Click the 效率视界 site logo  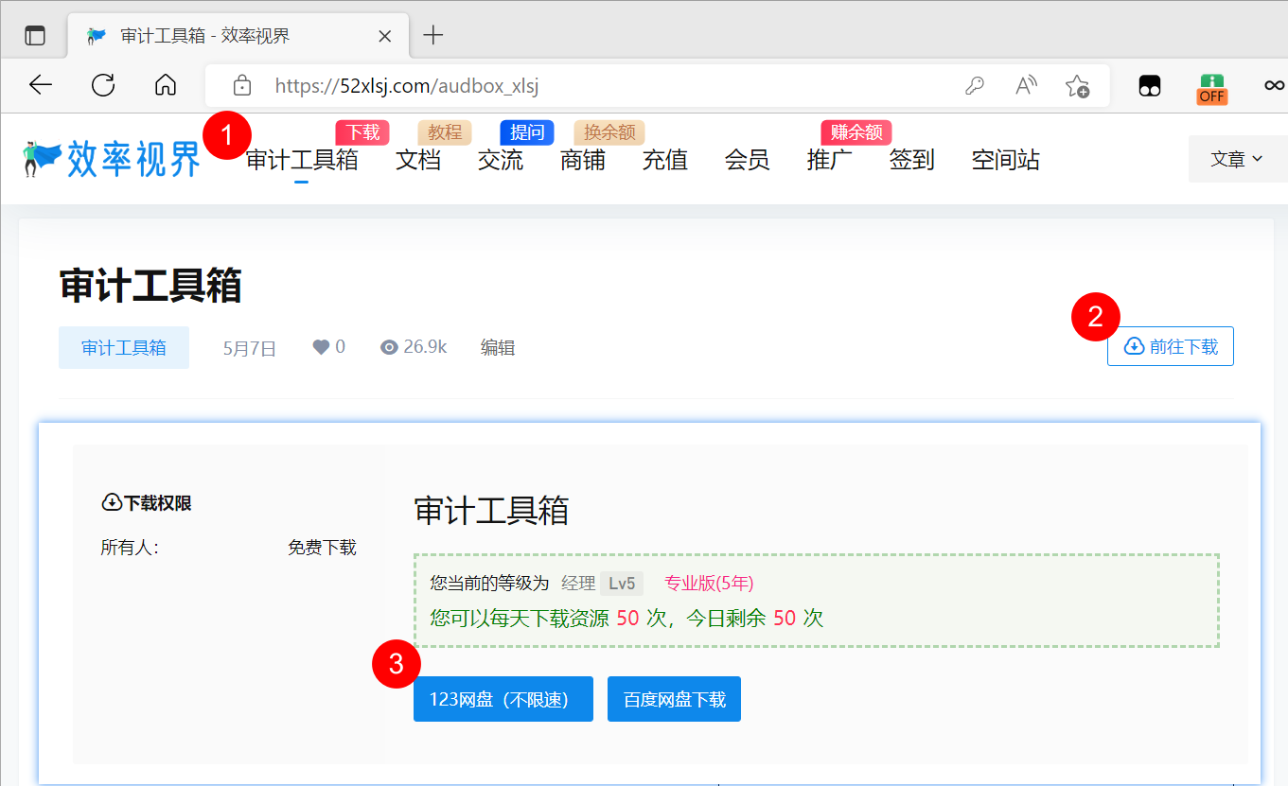click(x=109, y=158)
